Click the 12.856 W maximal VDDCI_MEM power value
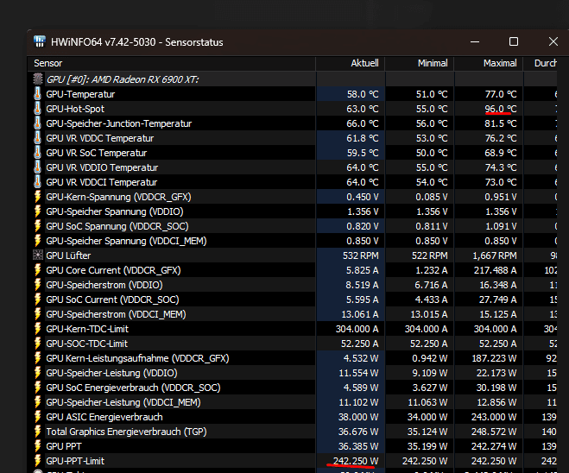Viewport: 569px width, 473px height. coord(496,402)
